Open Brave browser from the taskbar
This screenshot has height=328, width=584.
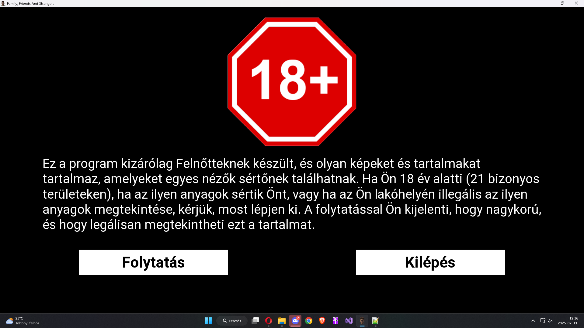point(322,321)
